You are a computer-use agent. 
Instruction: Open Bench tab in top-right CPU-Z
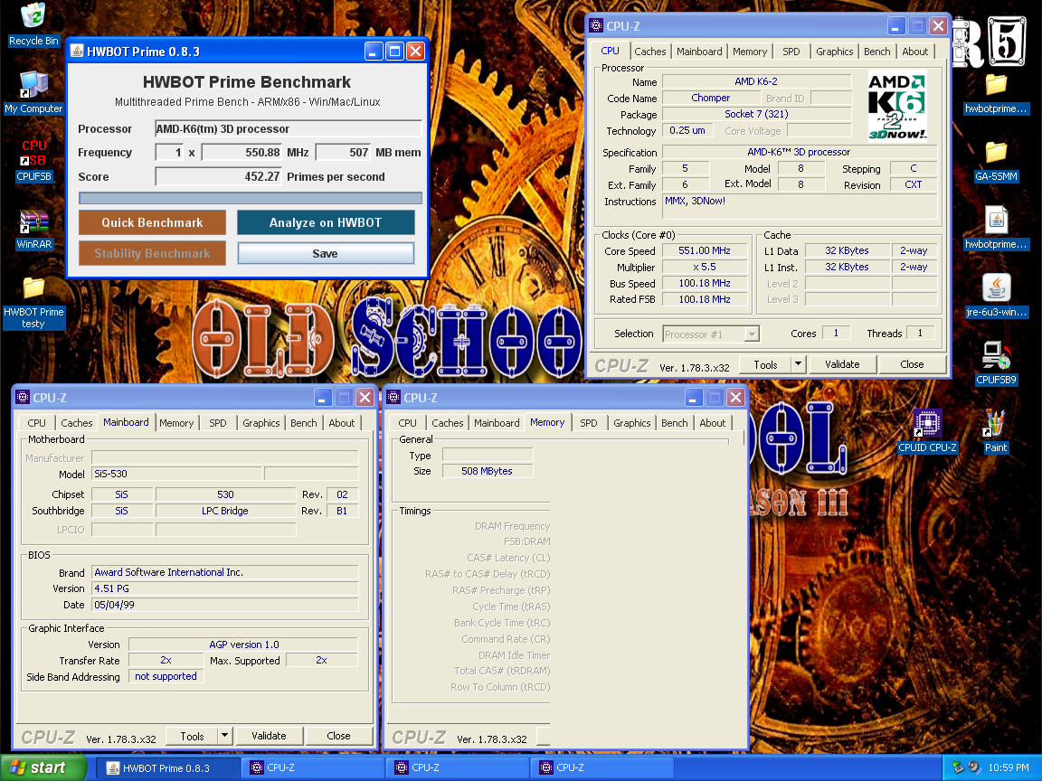point(876,52)
